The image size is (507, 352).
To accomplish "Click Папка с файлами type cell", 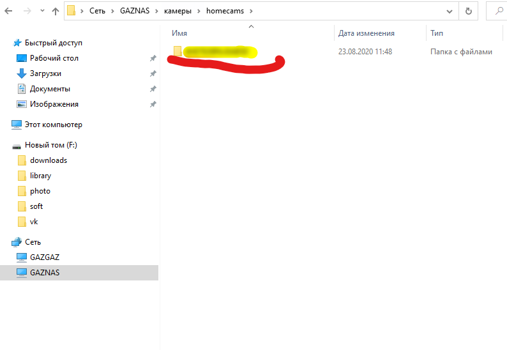I will tap(461, 52).
